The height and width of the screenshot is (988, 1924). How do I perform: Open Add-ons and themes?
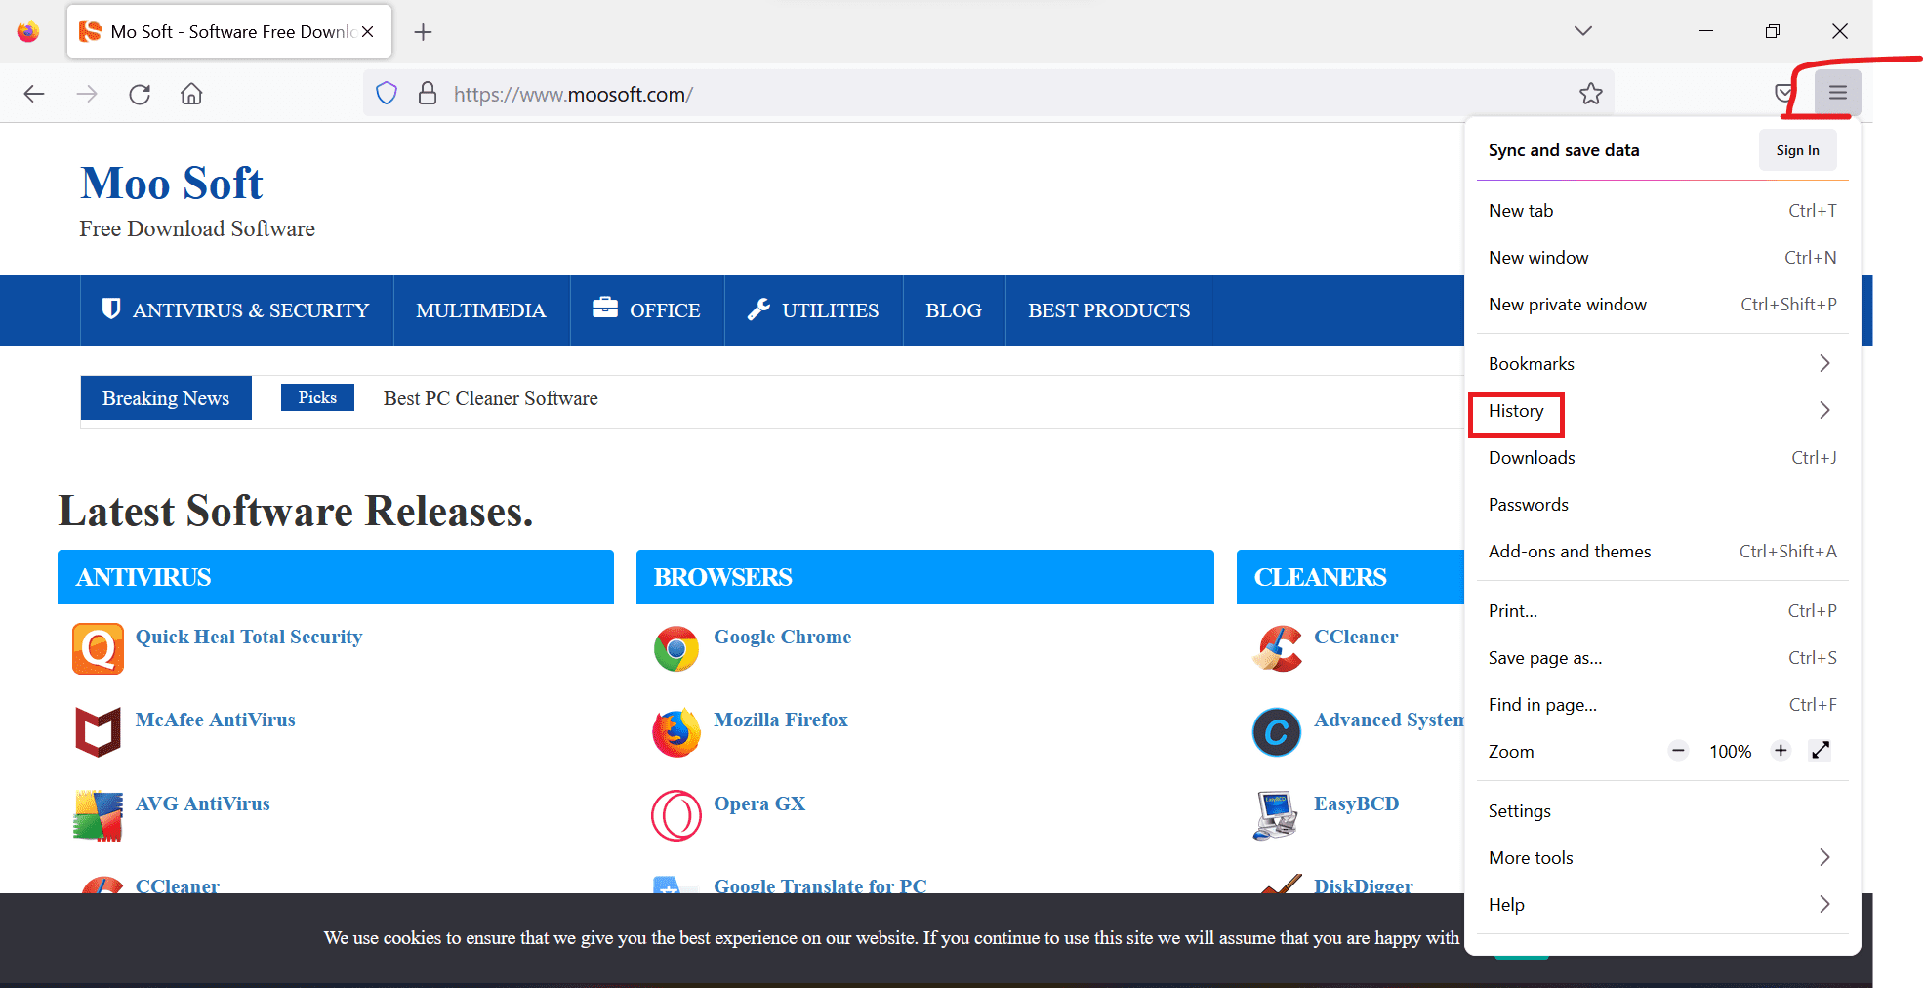tap(1662, 552)
